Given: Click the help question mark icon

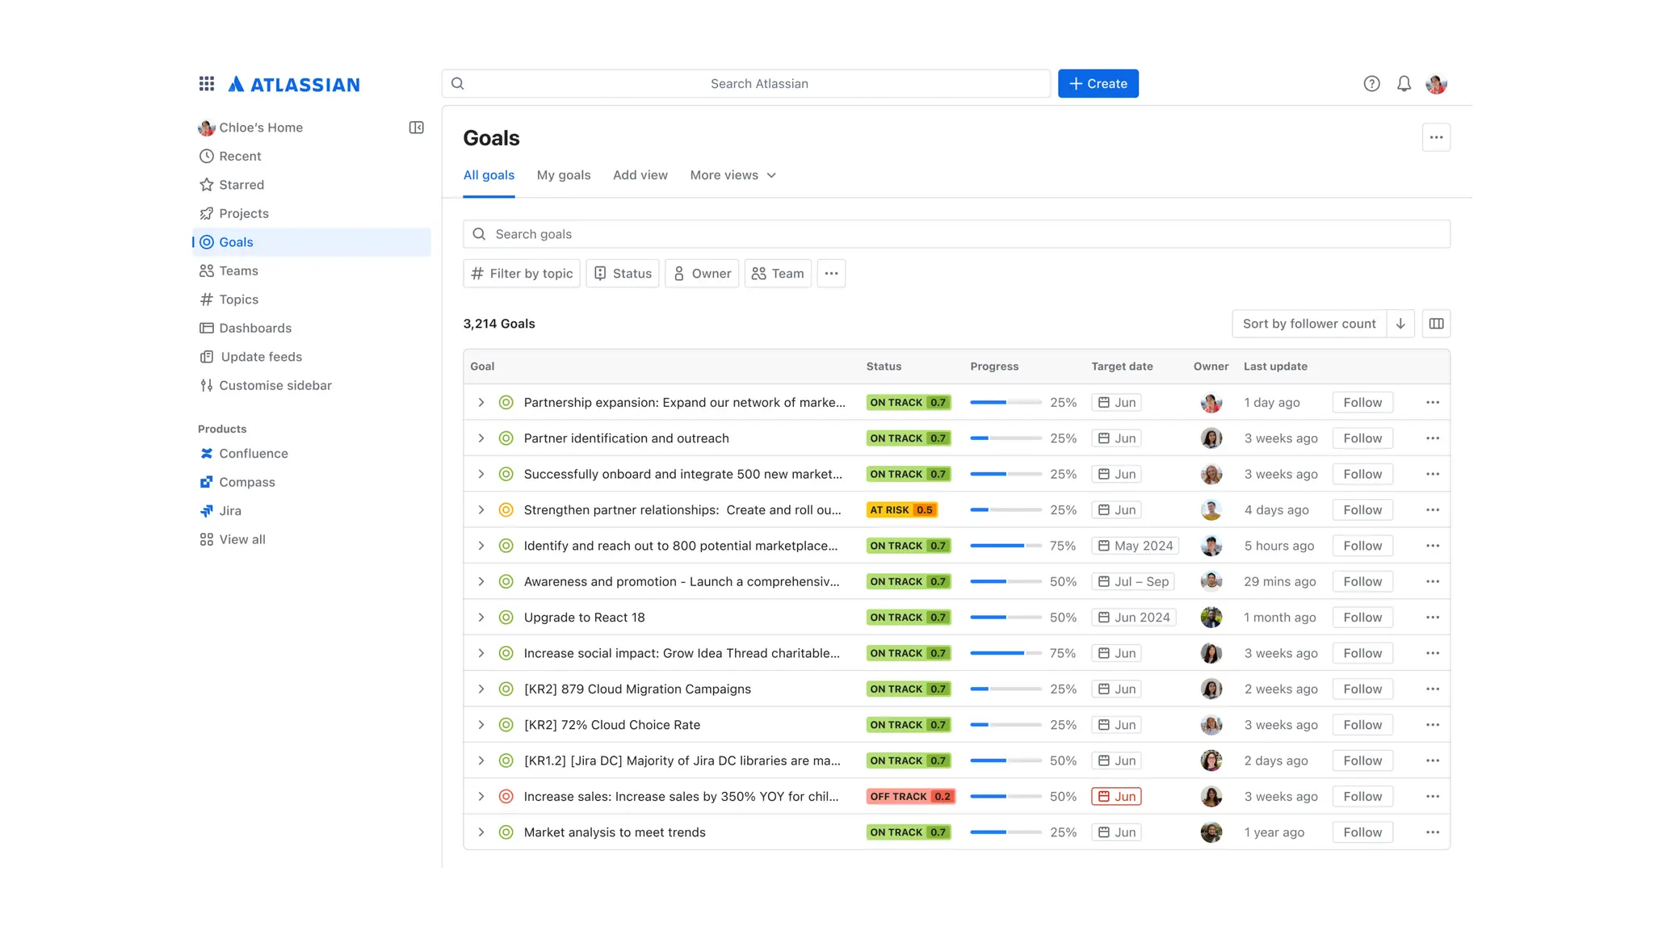Looking at the screenshot, I should (1371, 84).
